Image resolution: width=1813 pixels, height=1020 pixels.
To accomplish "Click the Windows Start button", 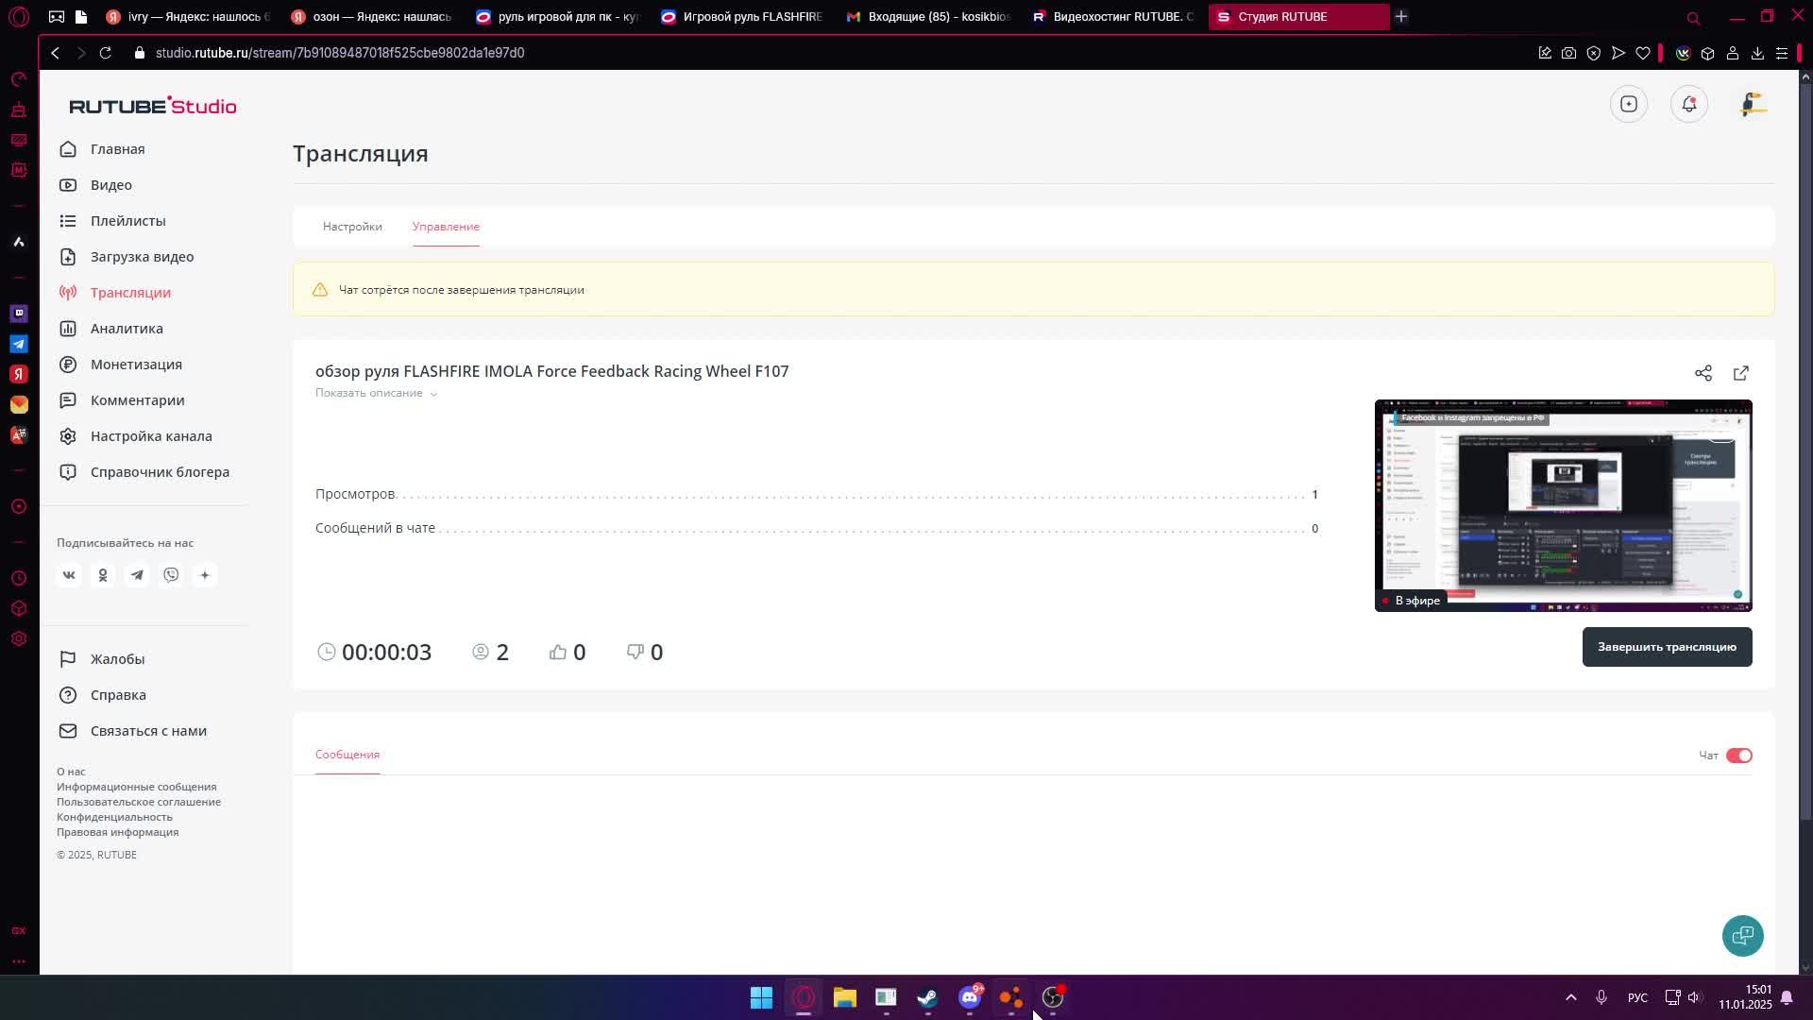I will (x=761, y=997).
